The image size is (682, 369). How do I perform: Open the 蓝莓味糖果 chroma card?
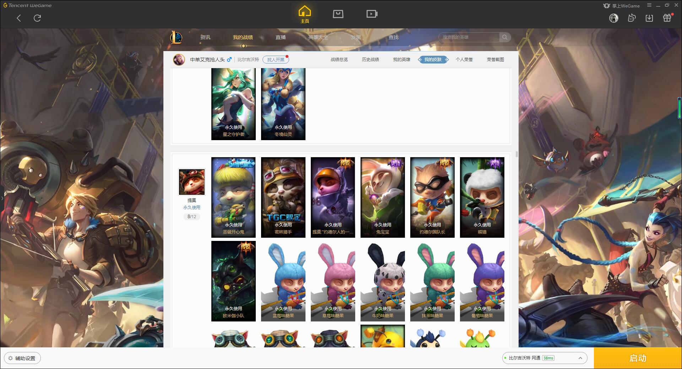point(283,281)
